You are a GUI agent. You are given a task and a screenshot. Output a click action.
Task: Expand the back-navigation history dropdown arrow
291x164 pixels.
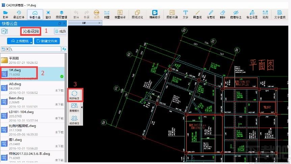[x=7, y=49]
